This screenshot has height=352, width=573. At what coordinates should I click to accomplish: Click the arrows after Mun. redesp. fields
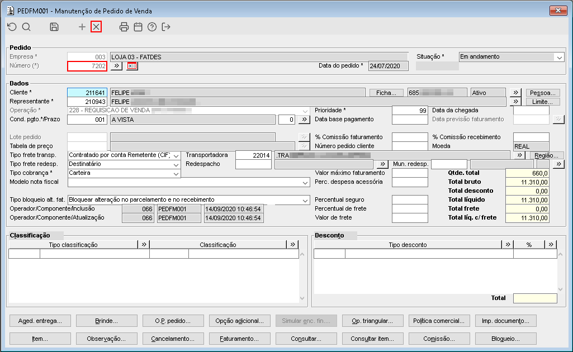point(558,164)
